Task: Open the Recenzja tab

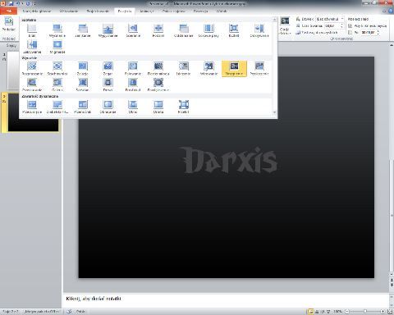Action: [x=200, y=11]
